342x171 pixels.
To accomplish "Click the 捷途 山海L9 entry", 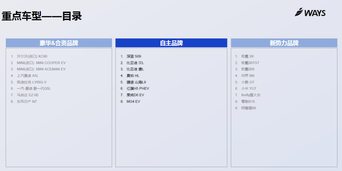I will [x=136, y=82].
